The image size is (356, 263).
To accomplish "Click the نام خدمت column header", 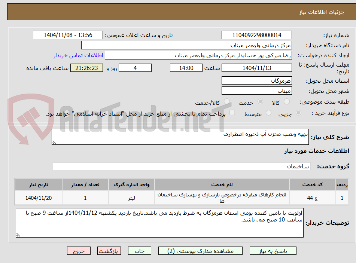I will pos(222,185).
